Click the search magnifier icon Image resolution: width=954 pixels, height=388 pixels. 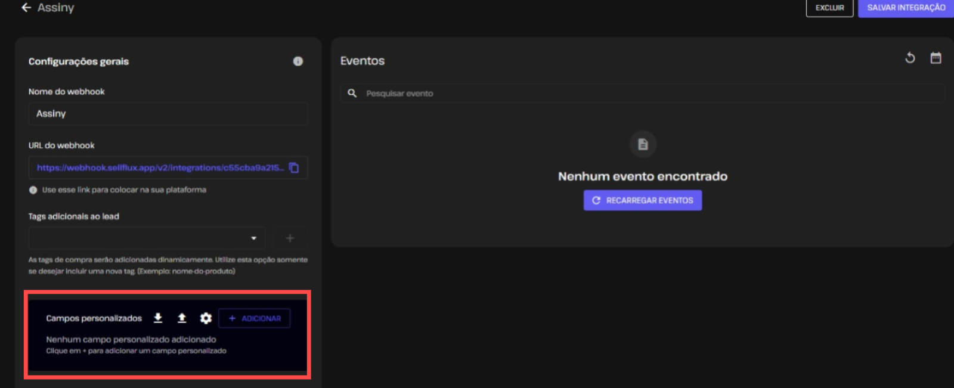point(352,94)
